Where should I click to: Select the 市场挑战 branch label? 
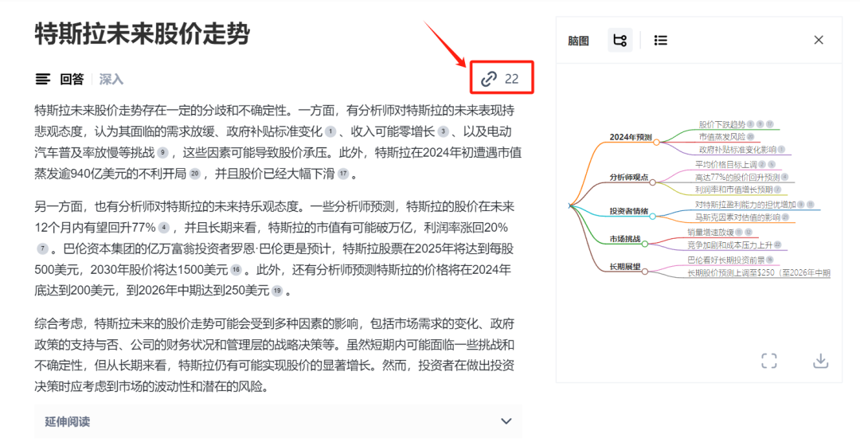pos(625,239)
